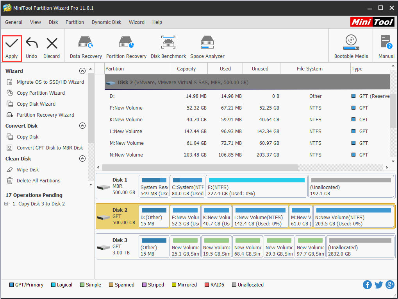The width and height of the screenshot is (398, 299).
Task: Click the Discard X icon
Action: (52, 43)
